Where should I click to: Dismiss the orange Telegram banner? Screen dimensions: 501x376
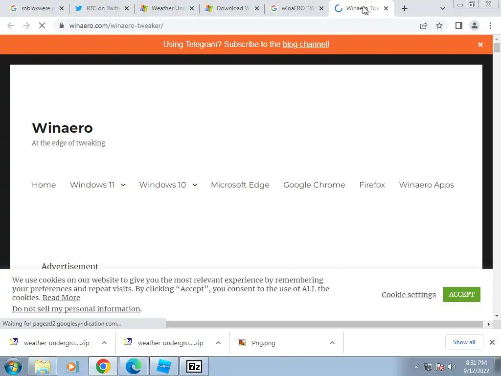click(480, 45)
